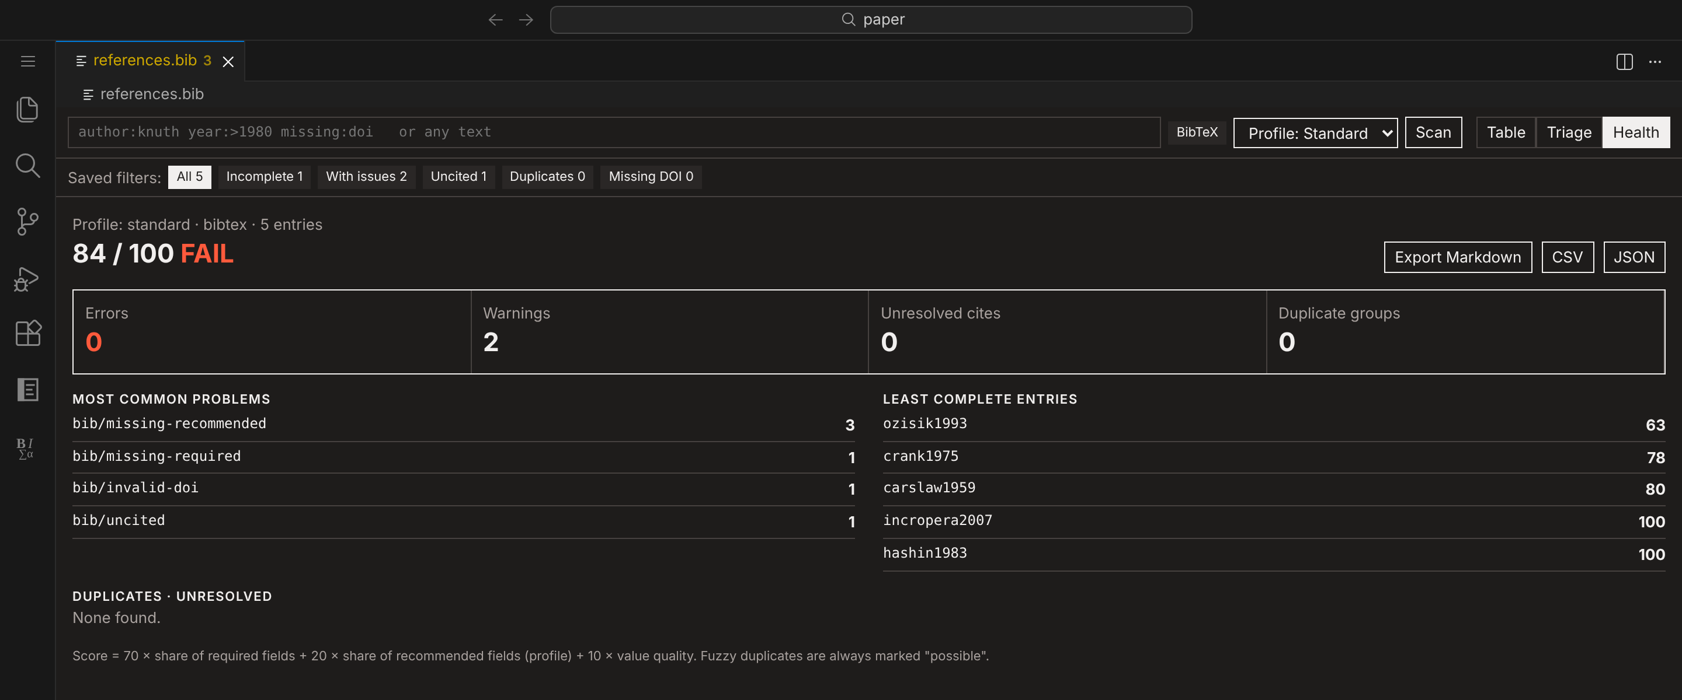The width and height of the screenshot is (1682, 700).
Task: Click the bib/uncited problem row
Action: click(x=463, y=522)
